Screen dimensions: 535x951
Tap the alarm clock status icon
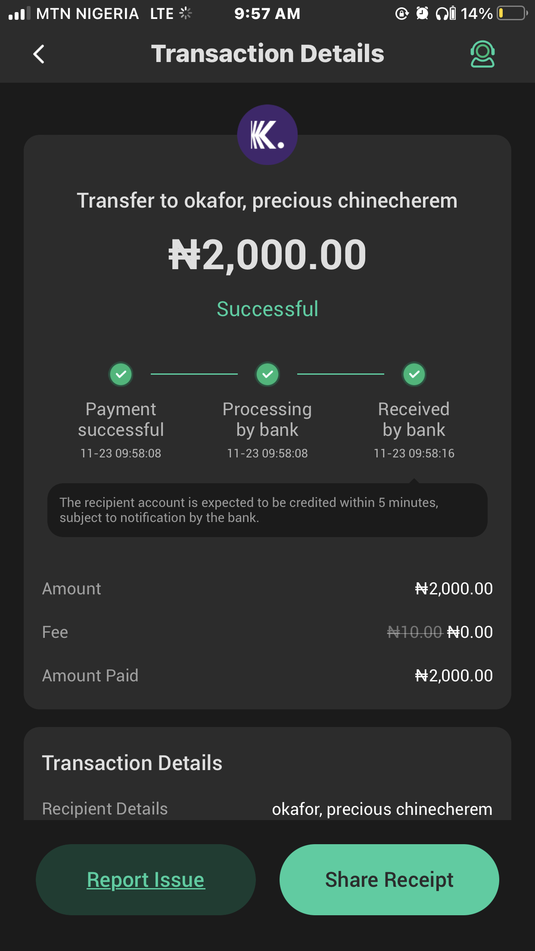coord(422,13)
